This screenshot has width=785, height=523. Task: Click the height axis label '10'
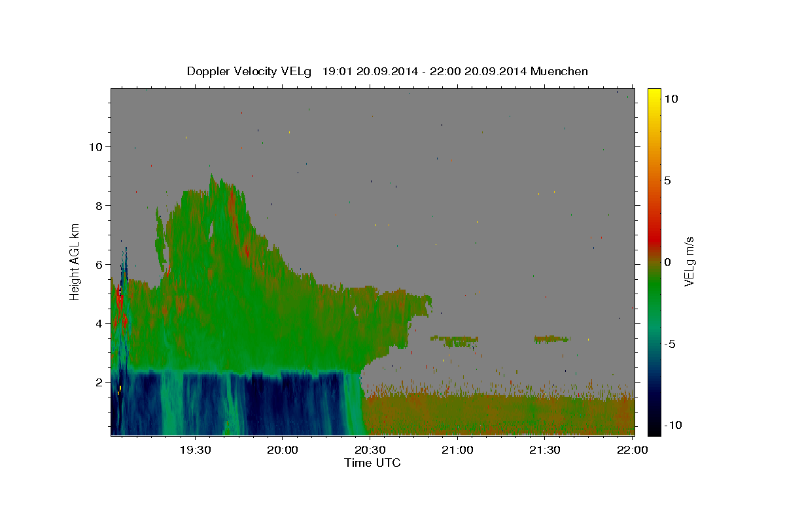pos(97,147)
